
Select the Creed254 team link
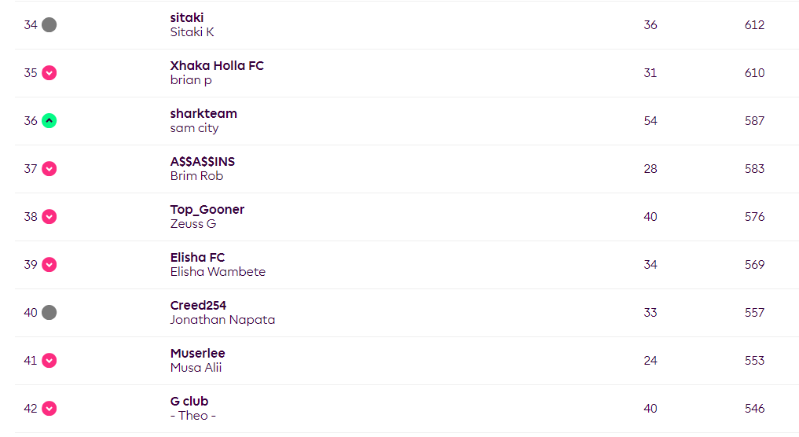(x=198, y=305)
